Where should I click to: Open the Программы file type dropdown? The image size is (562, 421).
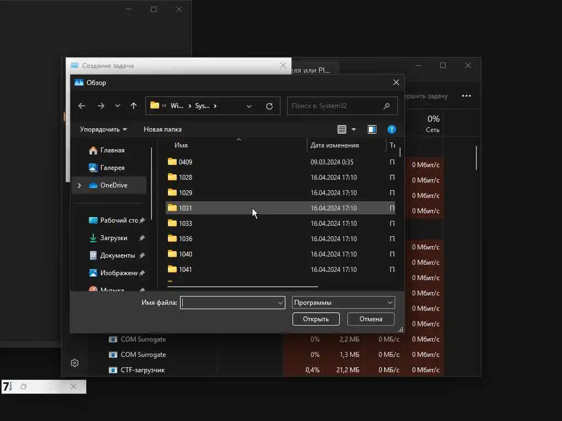[x=343, y=303]
